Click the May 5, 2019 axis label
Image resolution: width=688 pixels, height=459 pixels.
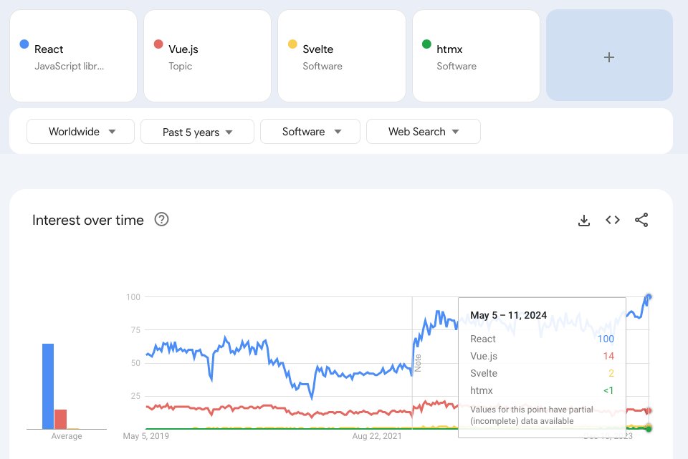click(145, 436)
